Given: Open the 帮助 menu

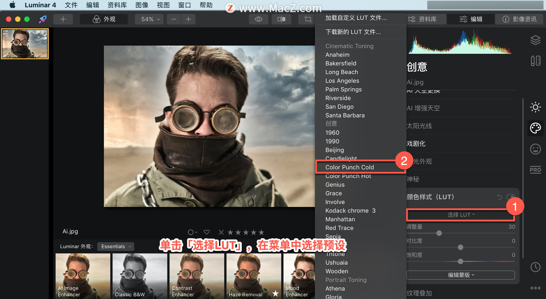Looking at the screenshot, I should 206,5.
